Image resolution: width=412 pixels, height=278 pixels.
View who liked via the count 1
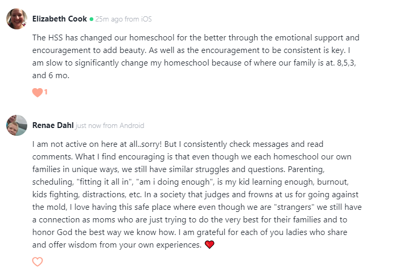coord(46,92)
